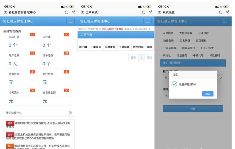This screenshot has height=149, width=235.
Task: Tap globe icon beside 彩虹易支付管理中心 title
Action: [x=6, y=12]
